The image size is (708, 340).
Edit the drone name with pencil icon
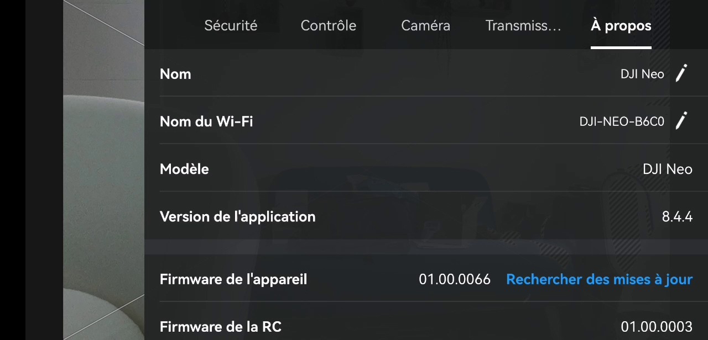682,73
